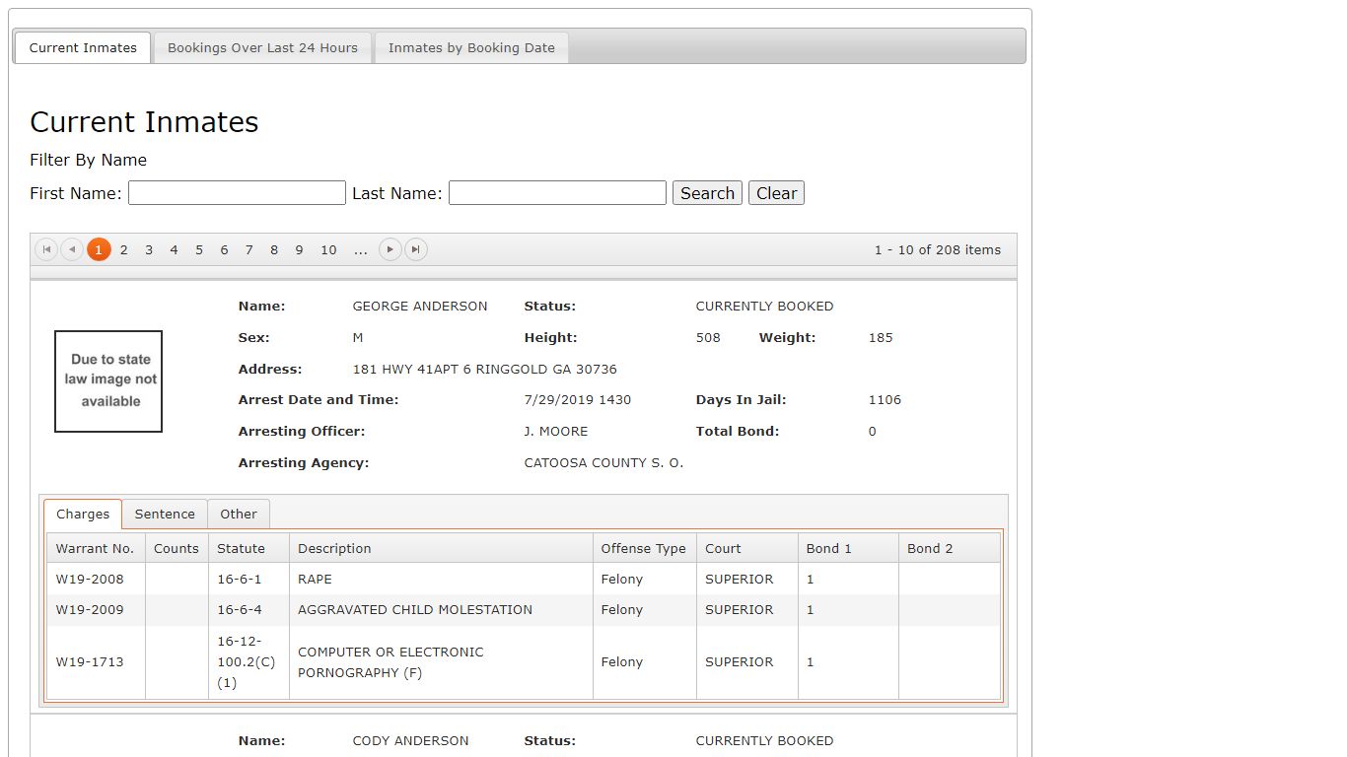Open page 9 of the inmate list
Viewport: 1347px width, 757px height.
coord(299,250)
